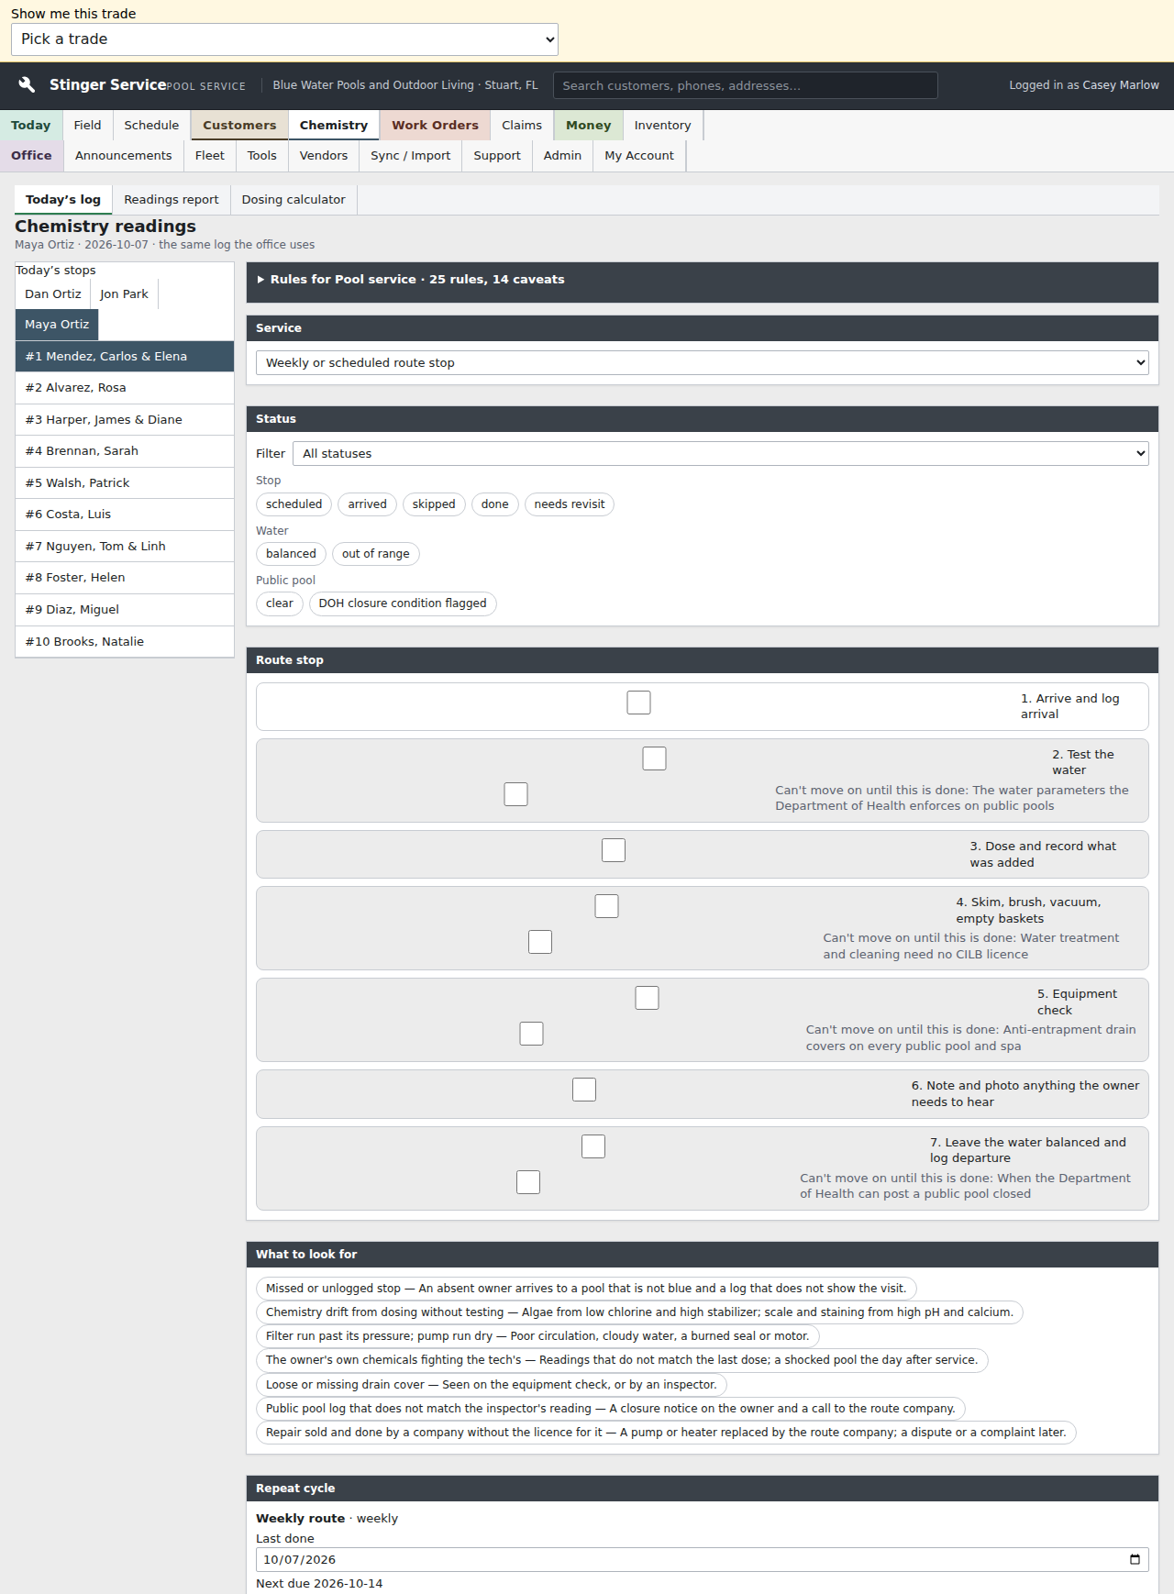Tick the Note and photo anything checkbox
The image size is (1174, 1594).
(x=584, y=1090)
